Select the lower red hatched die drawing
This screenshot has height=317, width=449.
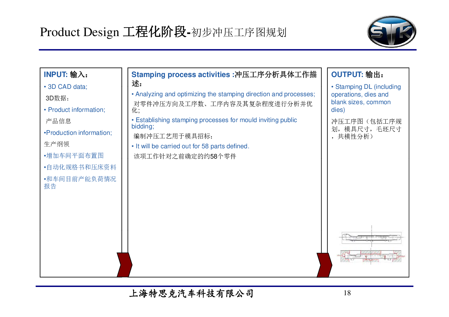pos(371,256)
